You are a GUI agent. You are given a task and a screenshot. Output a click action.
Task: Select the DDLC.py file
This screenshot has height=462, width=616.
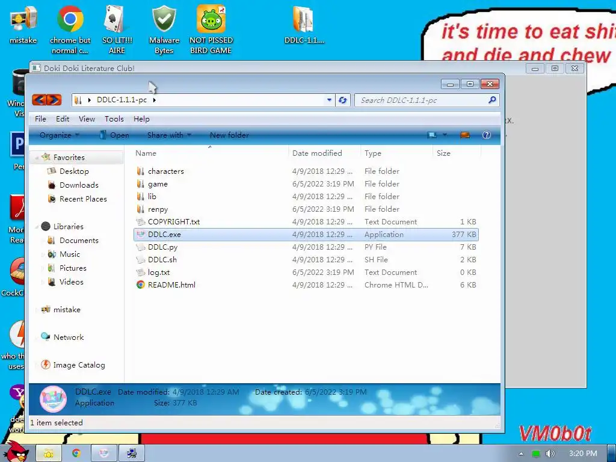pyautogui.click(x=157, y=247)
